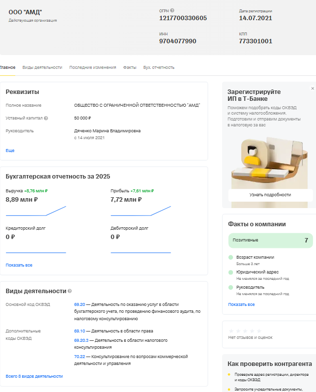Image resolution: width=316 pixels, height=392 pixels.
Task: Go to the Факты tab
Action: click(130, 67)
